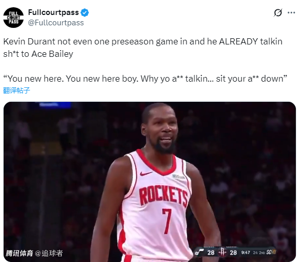
Task: Click the 翻译帖子 translate post link
Action: tap(17, 90)
